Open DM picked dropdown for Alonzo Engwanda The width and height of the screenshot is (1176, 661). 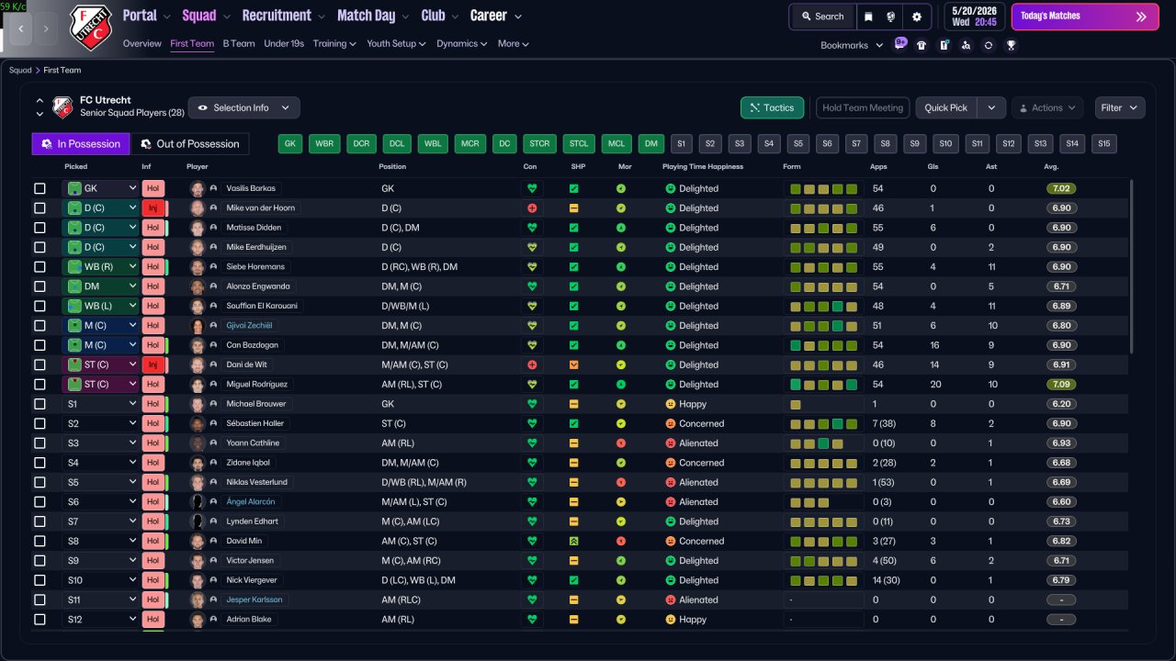(100, 286)
